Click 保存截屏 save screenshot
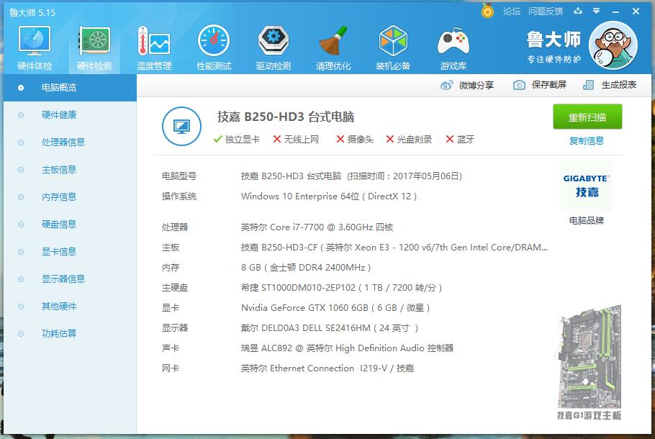The height and width of the screenshot is (439, 655). (x=540, y=85)
